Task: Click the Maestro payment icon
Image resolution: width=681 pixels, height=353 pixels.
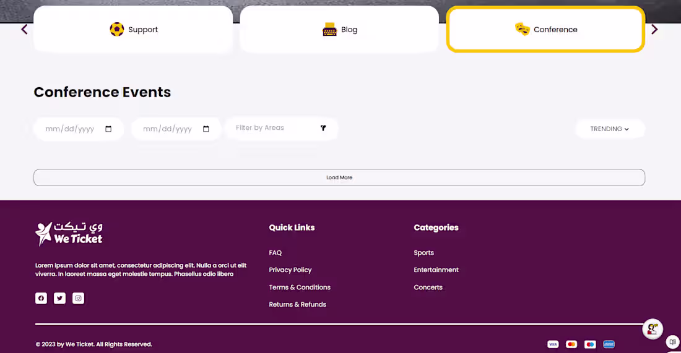Action: (590, 344)
